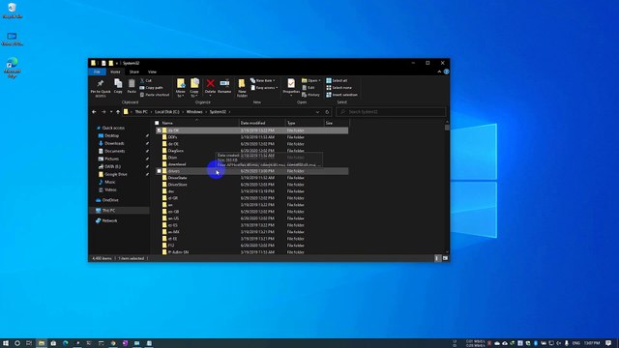Screen dimensions: 619x348
Task: Click This PC in the address breadcrumb
Action: (141, 112)
